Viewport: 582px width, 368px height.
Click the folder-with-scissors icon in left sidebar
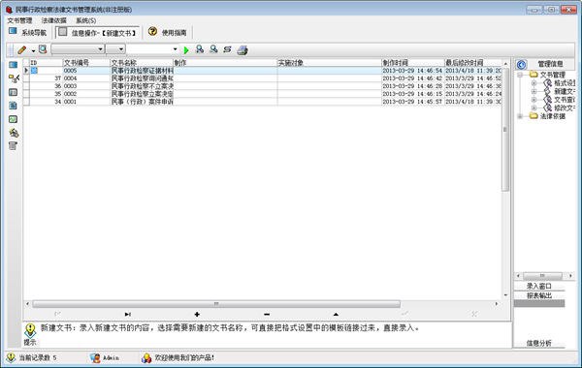tap(14, 78)
